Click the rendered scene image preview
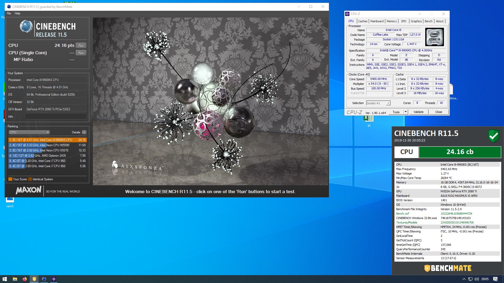504x283 pixels. [x=211, y=101]
